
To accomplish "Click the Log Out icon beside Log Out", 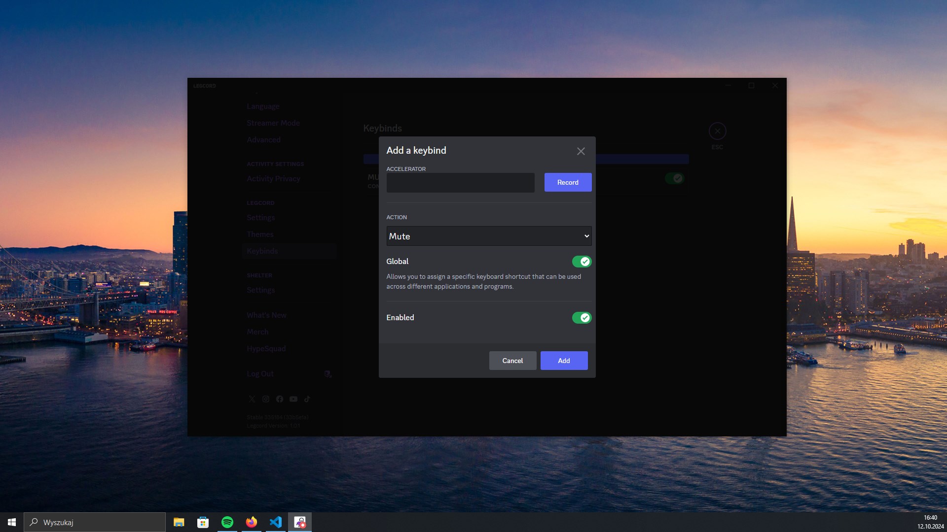I will (328, 374).
